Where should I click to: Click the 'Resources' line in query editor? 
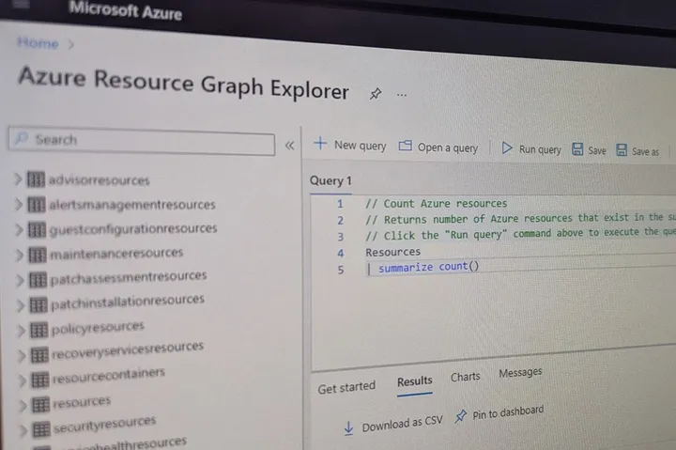pyautogui.click(x=392, y=252)
